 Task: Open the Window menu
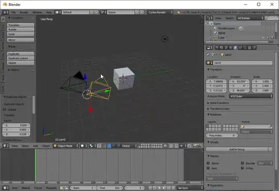coord(37,12)
